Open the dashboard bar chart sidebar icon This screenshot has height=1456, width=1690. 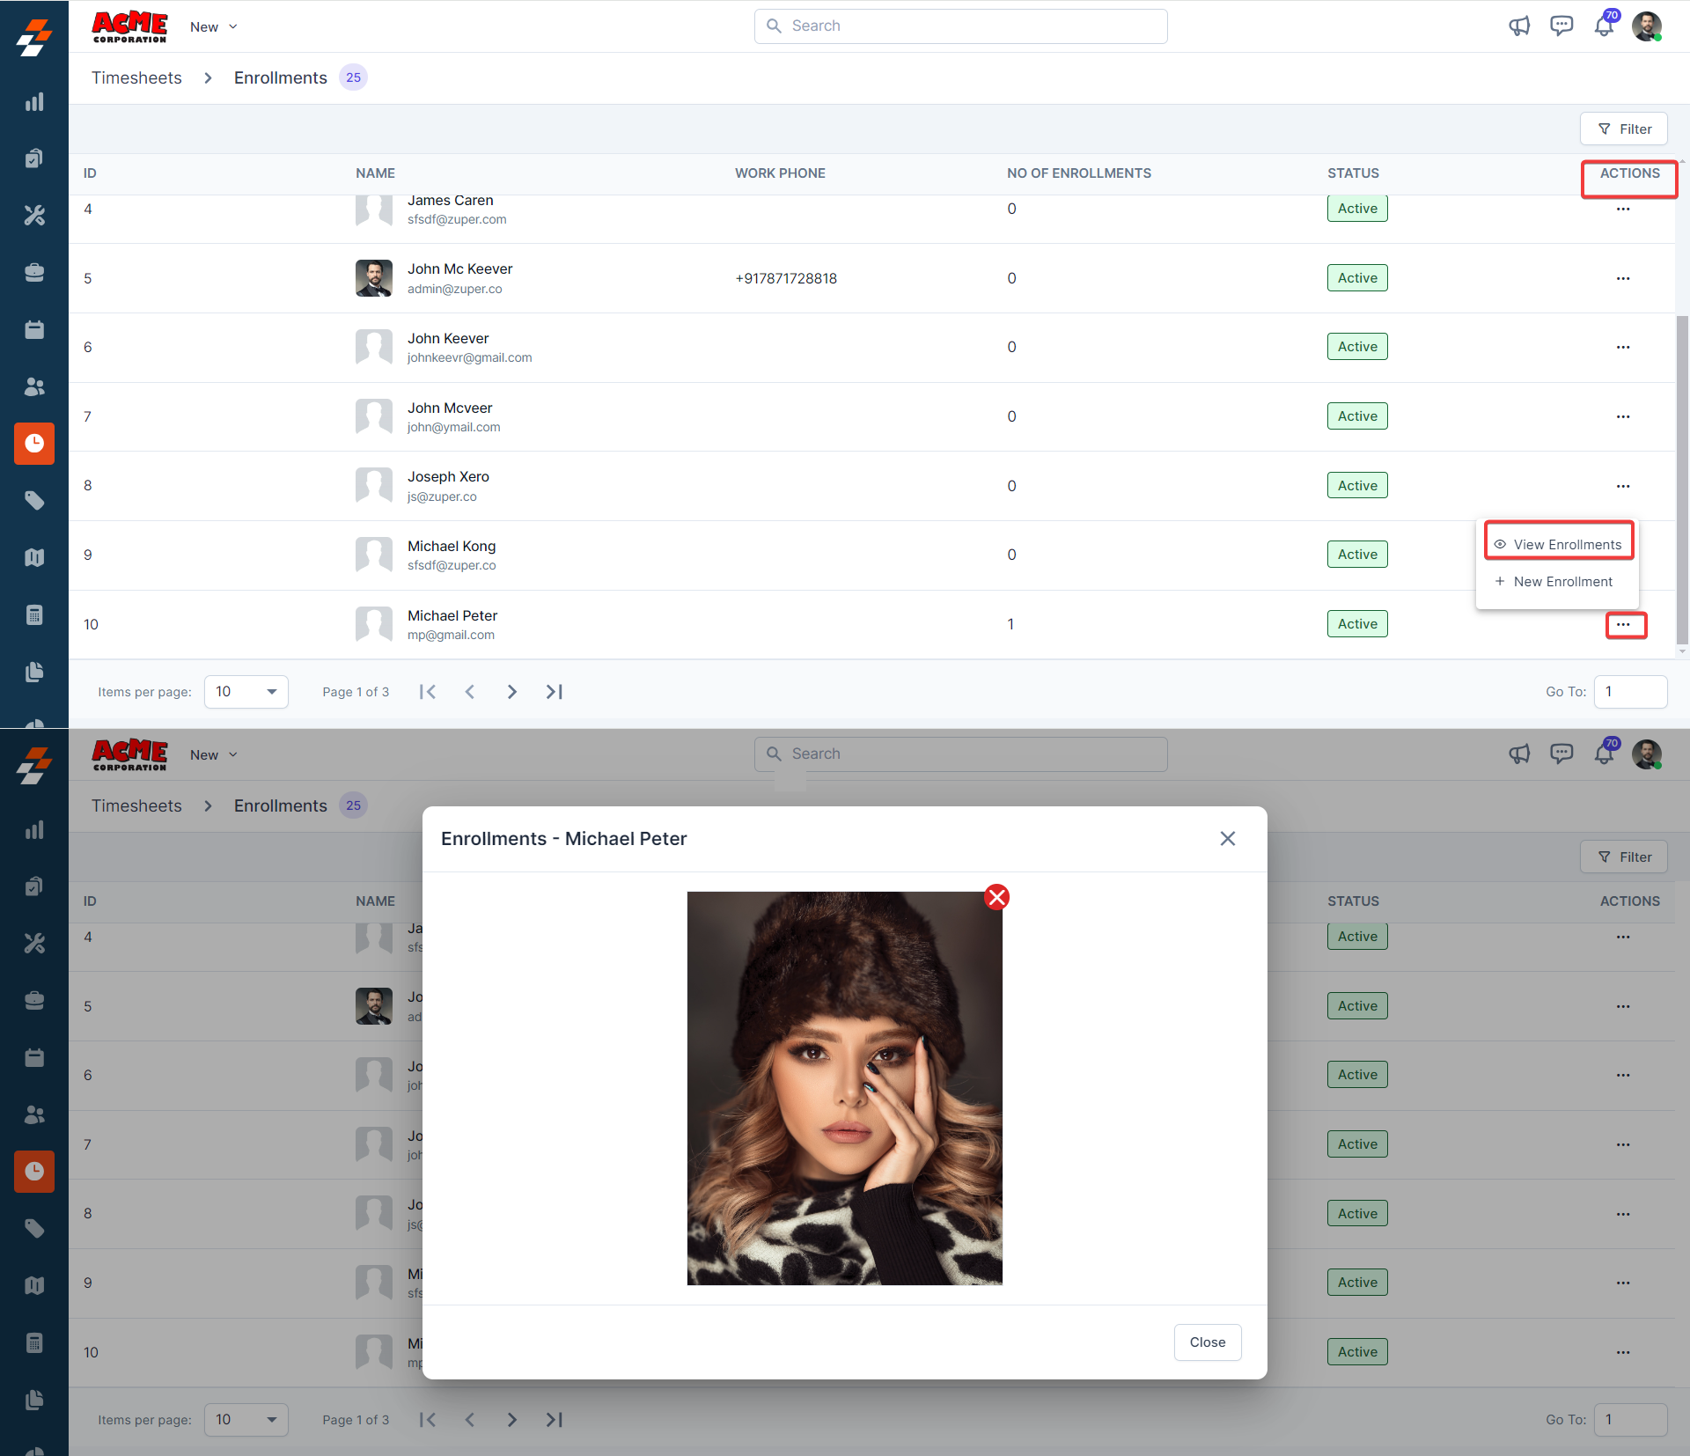point(34,102)
